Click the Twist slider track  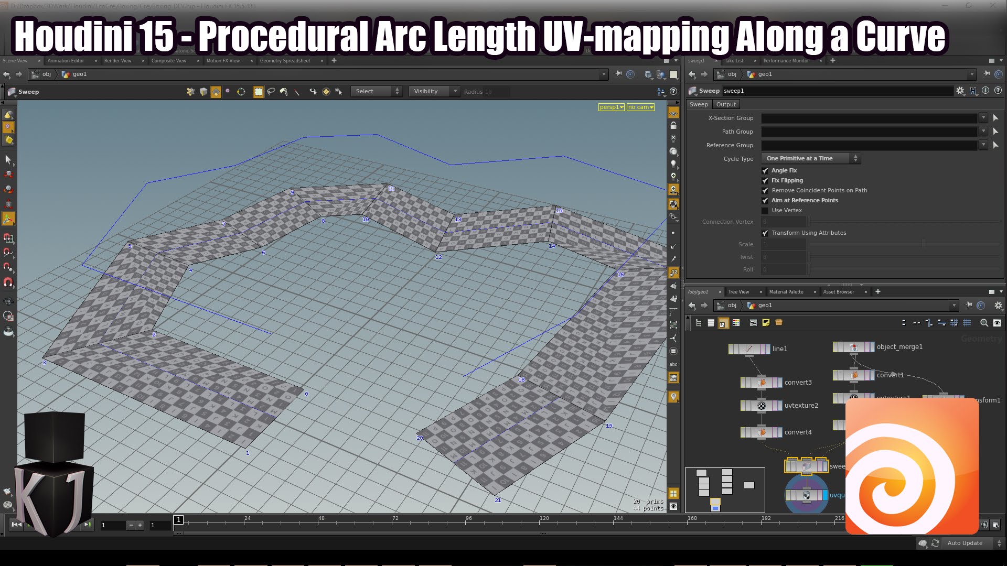point(905,257)
